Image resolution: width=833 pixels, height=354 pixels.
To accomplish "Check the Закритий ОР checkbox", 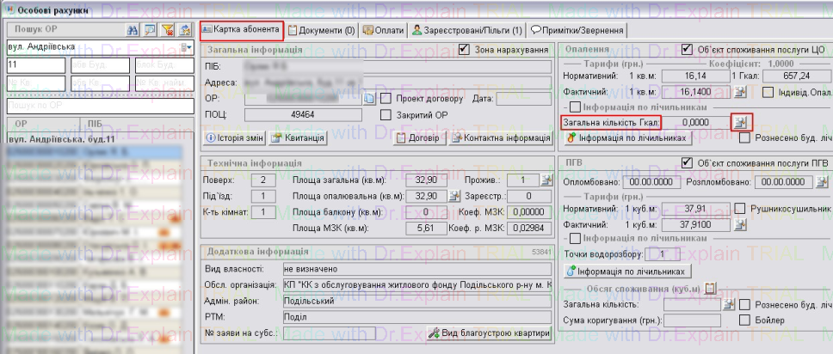I will [386, 113].
